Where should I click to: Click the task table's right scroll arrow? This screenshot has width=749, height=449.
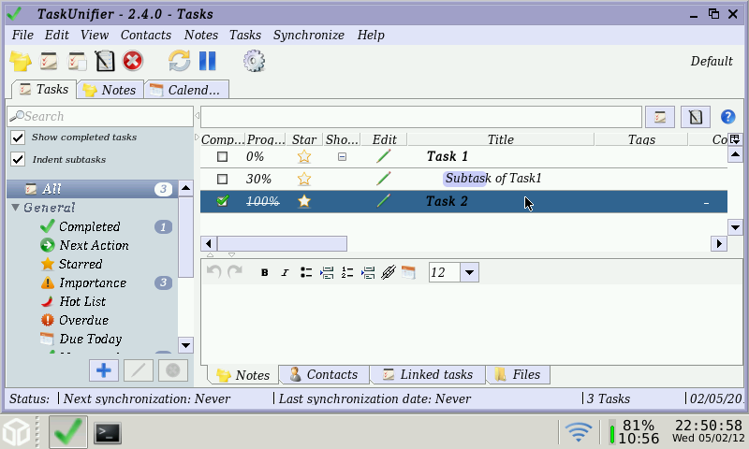[x=719, y=244]
